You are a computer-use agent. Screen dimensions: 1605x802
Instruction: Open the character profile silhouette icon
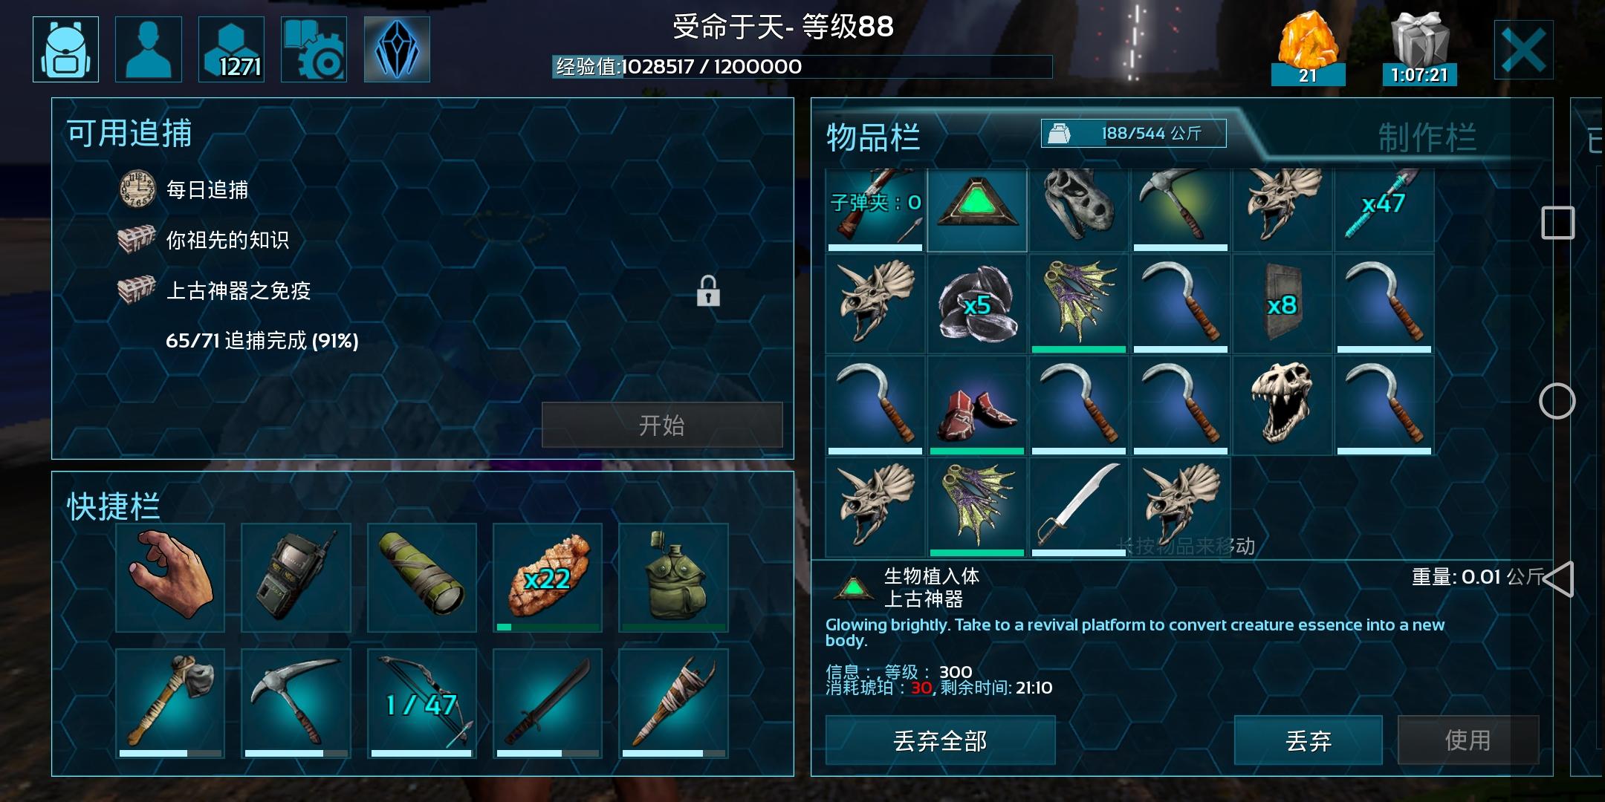pos(149,49)
